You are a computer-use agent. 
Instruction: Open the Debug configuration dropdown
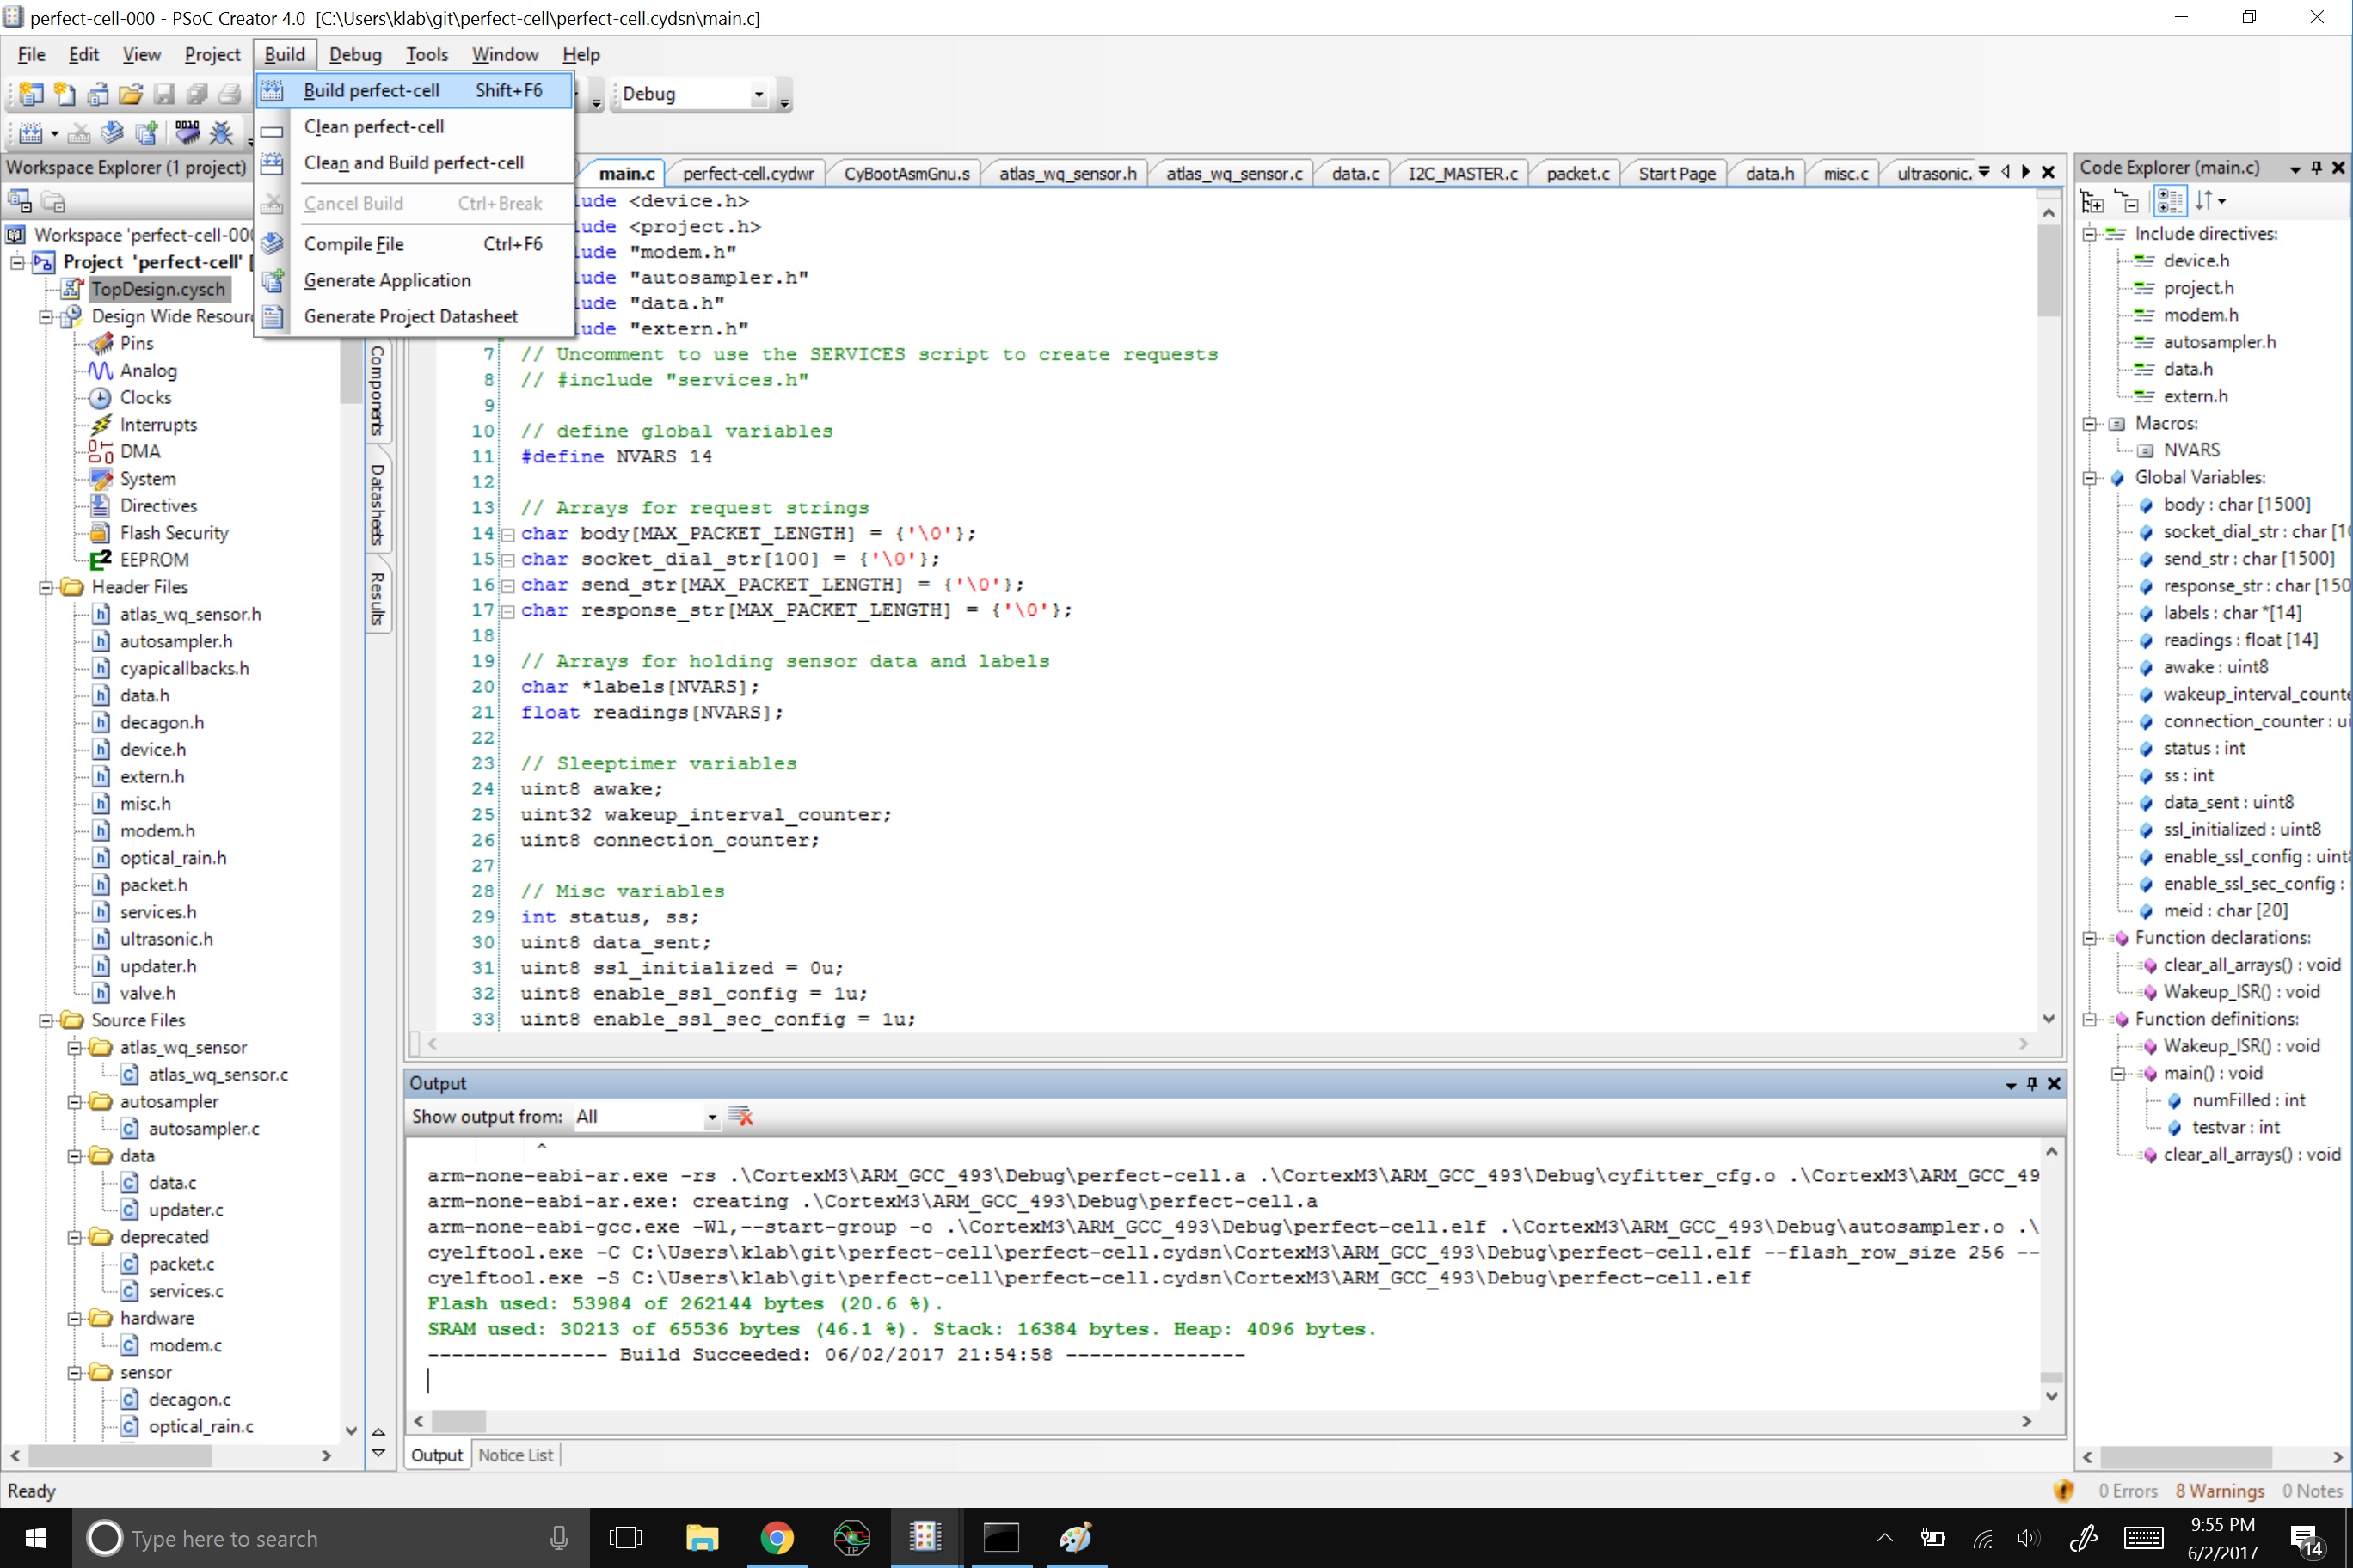click(759, 94)
